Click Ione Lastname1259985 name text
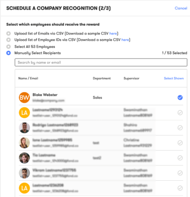This screenshot has height=197, width=190. click(52, 140)
